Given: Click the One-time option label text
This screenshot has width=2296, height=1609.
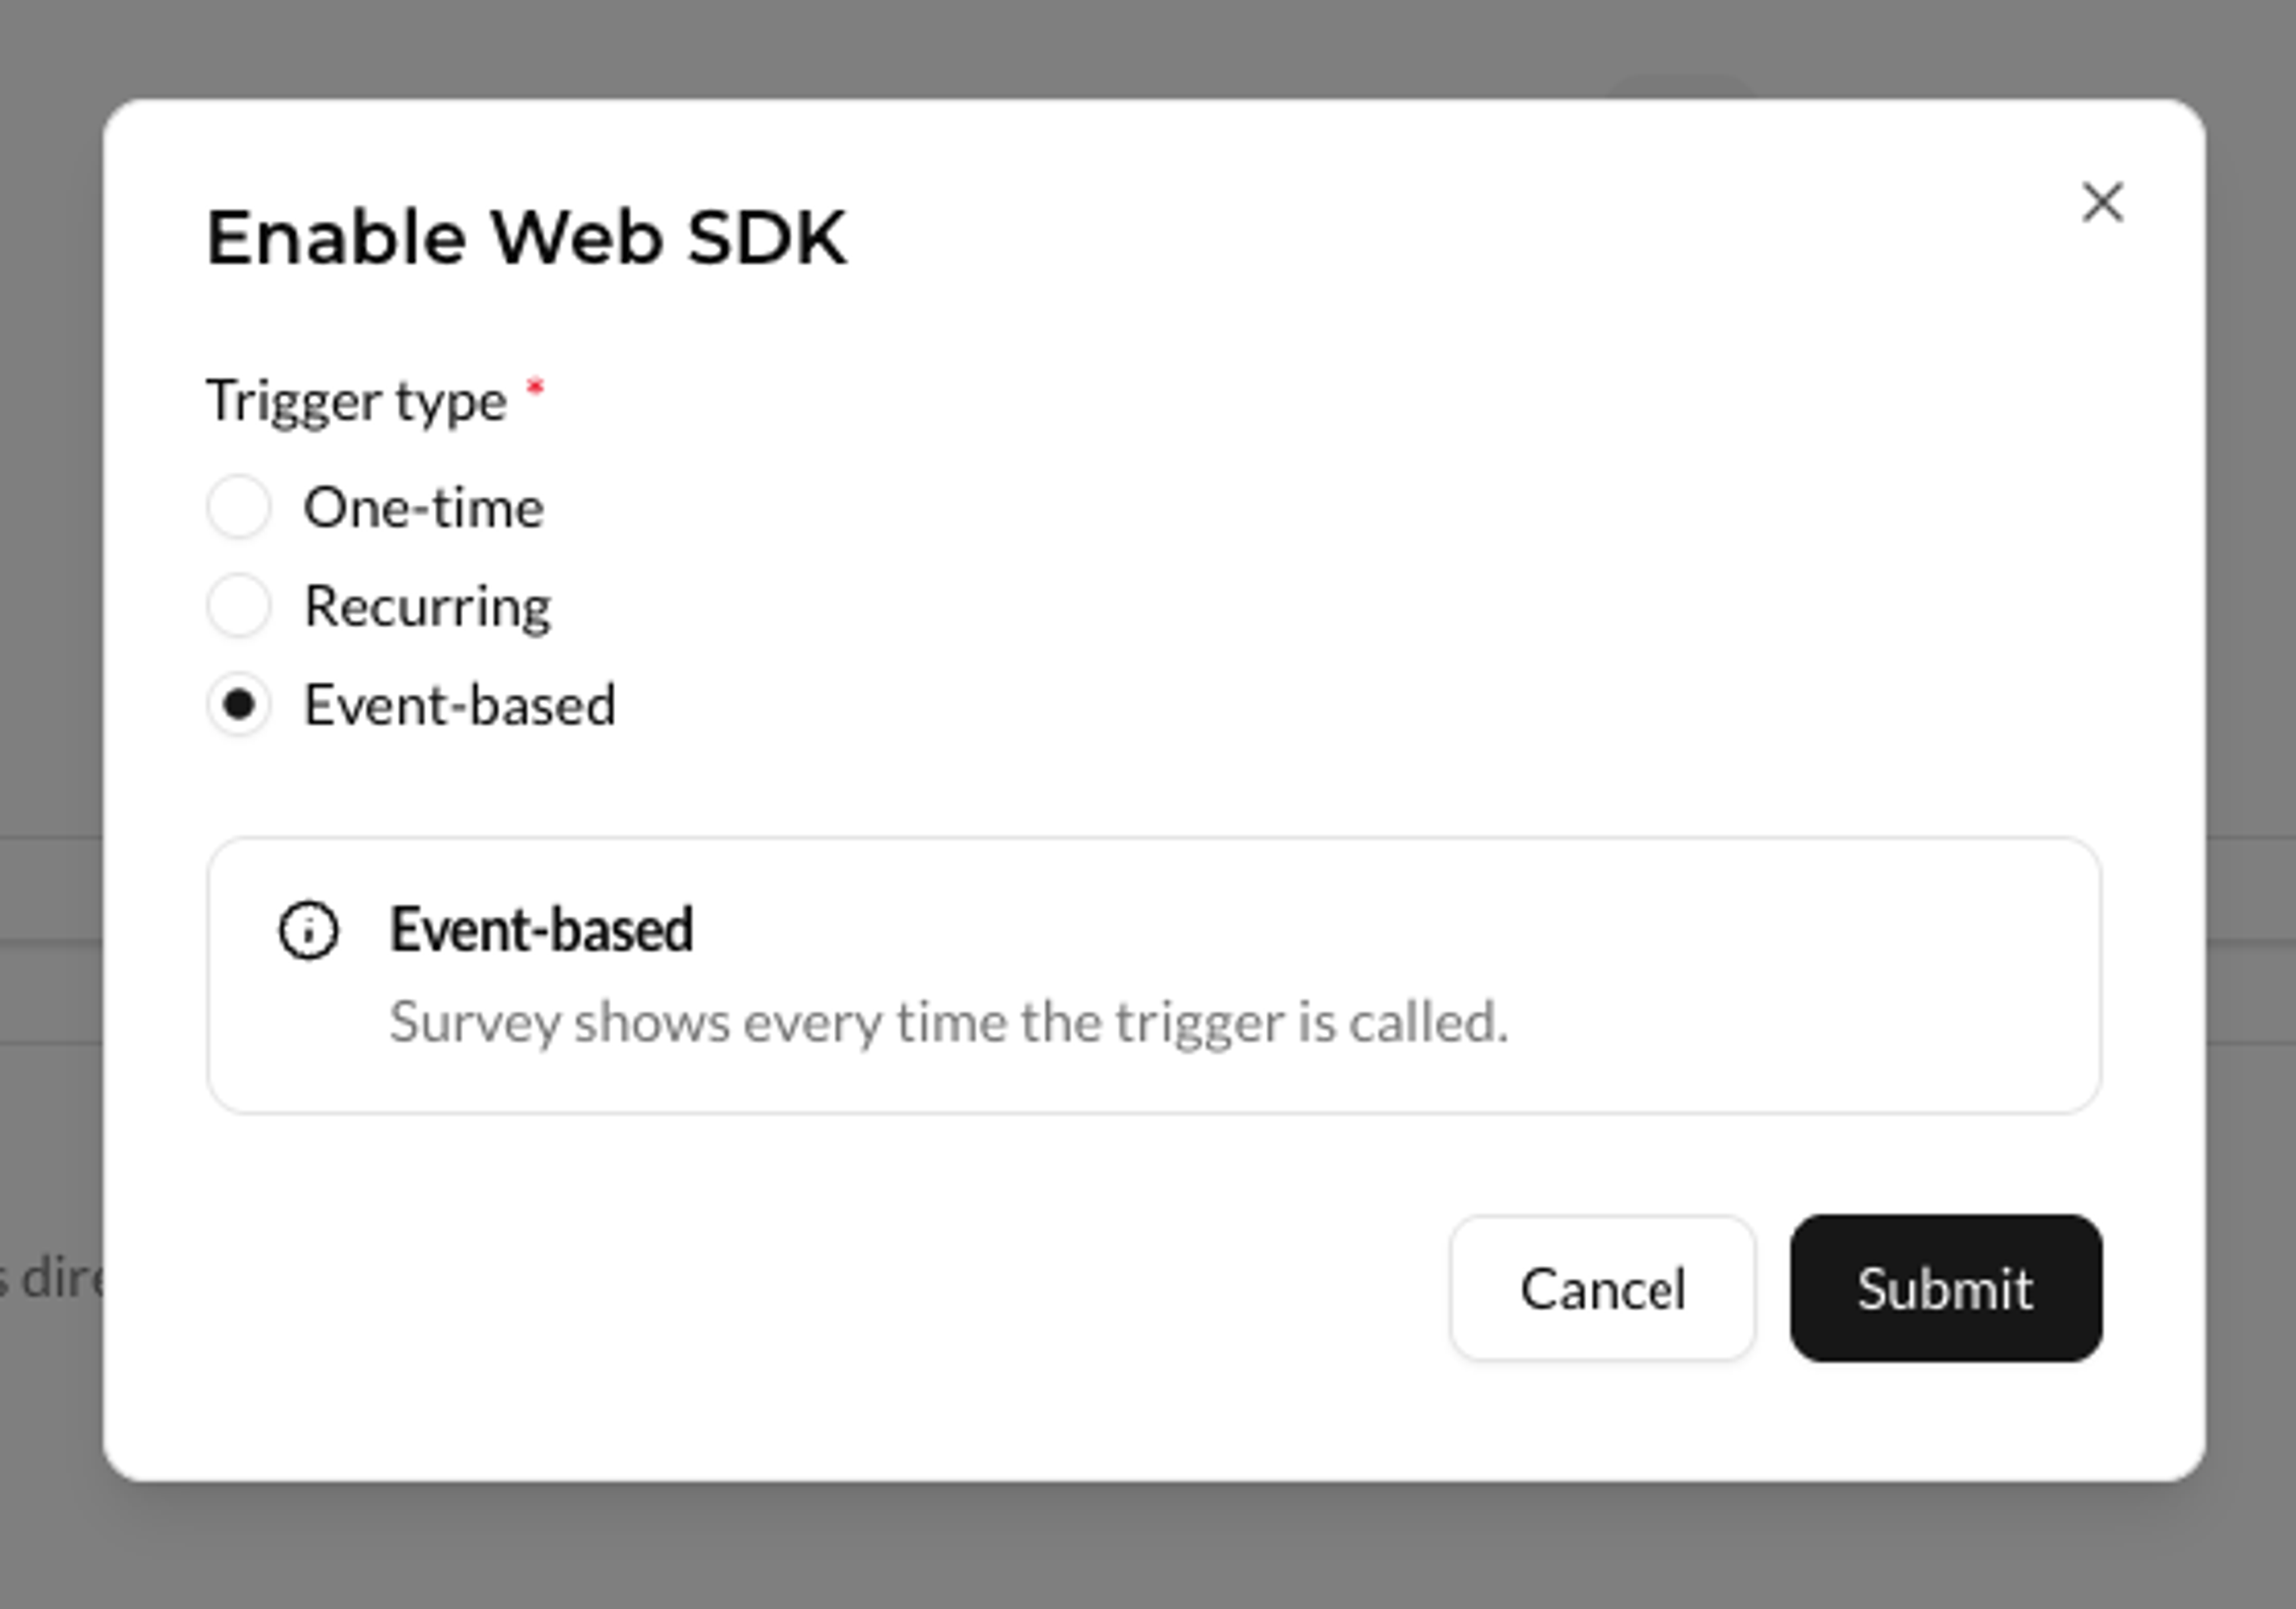Looking at the screenshot, I should (x=423, y=507).
